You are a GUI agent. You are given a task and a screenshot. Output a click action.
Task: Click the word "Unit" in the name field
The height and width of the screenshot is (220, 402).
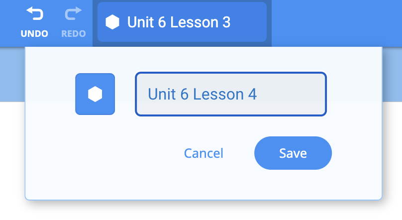pos(162,94)
